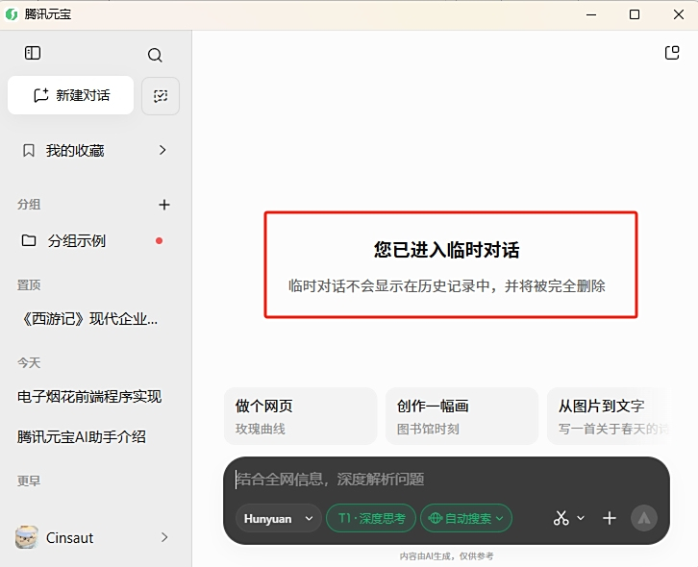Toggle T1 深度思考 deep thinking mode

pyautogui.click(x=371, y=518)
